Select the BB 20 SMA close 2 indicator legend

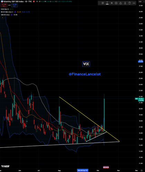click(x=7, y=12)
